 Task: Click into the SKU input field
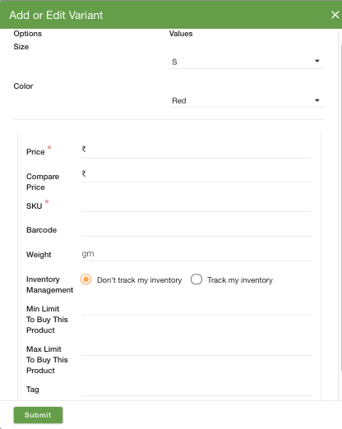click(x=196, y=205)
